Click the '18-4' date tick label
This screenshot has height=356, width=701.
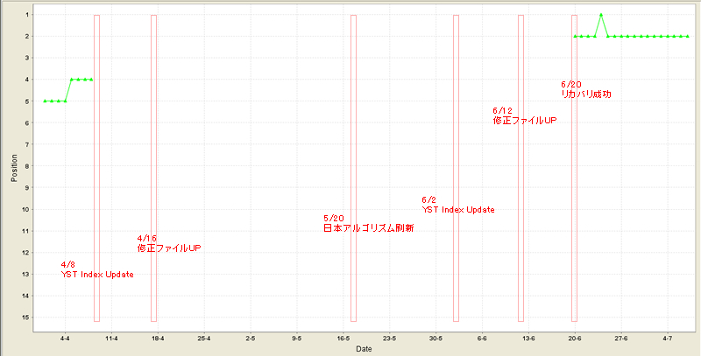point(158,339)
